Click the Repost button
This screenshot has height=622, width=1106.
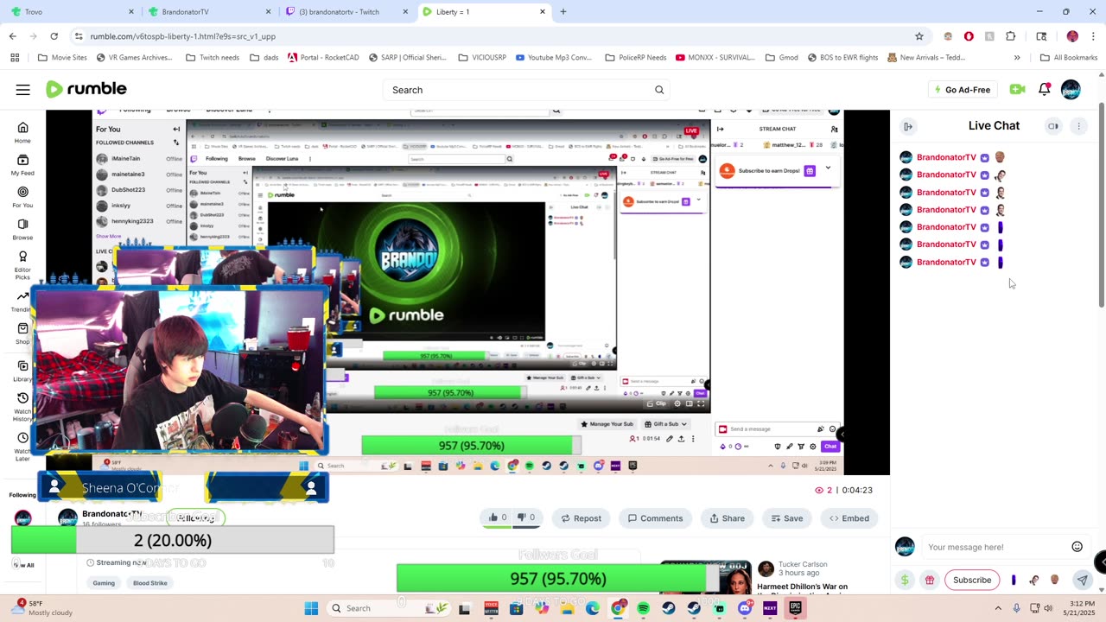pos(581,518)
